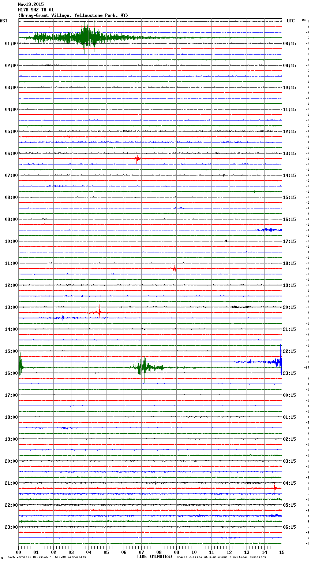Select the 11:00 MST time label
311x562 pixels.
click(x=11, y=263)
